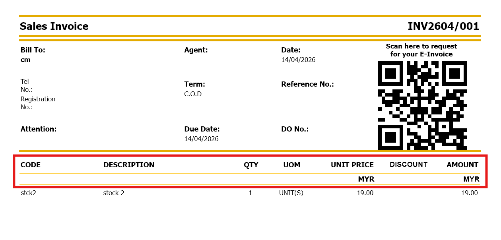Select invoice number INV2604/001
The image size is (501, 240).
(443, 27)
